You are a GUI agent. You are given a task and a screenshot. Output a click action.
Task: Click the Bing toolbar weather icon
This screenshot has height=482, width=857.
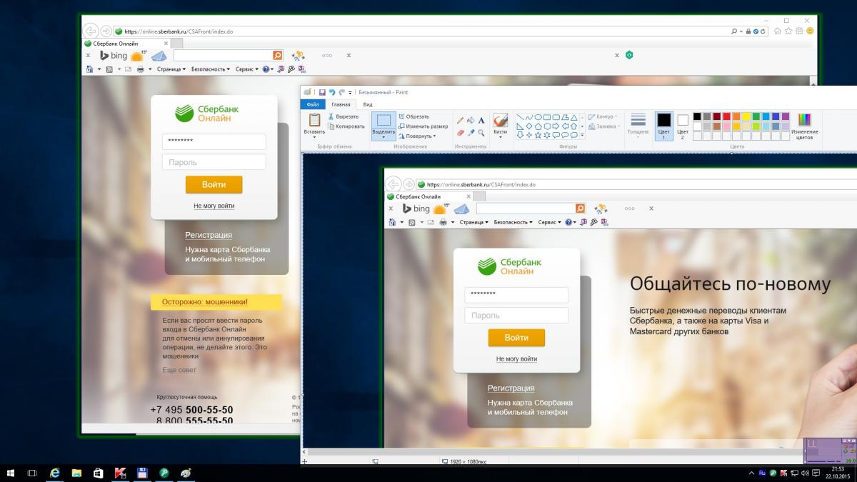tap(138, 55)
